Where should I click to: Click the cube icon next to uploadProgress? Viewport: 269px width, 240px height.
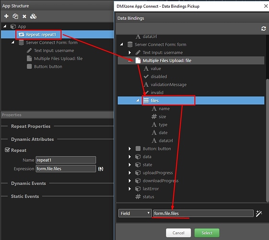[x=138, y=173]
